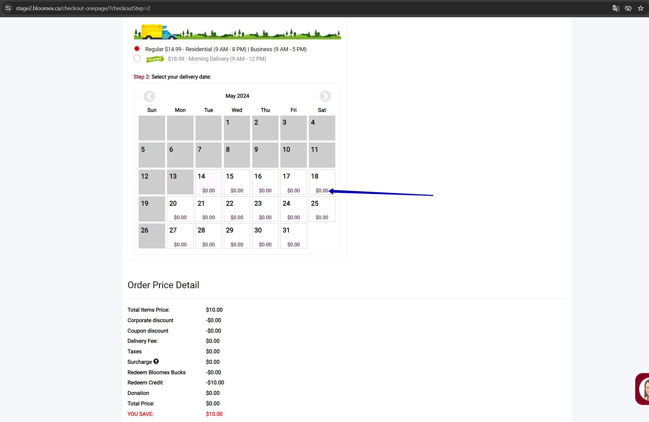Screen dimensions: 649x422
Task: Click the 'Total Items Price:' label
Action: pos(149,310)
